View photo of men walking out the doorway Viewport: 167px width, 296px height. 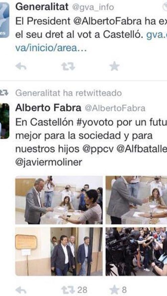point(59,252)
